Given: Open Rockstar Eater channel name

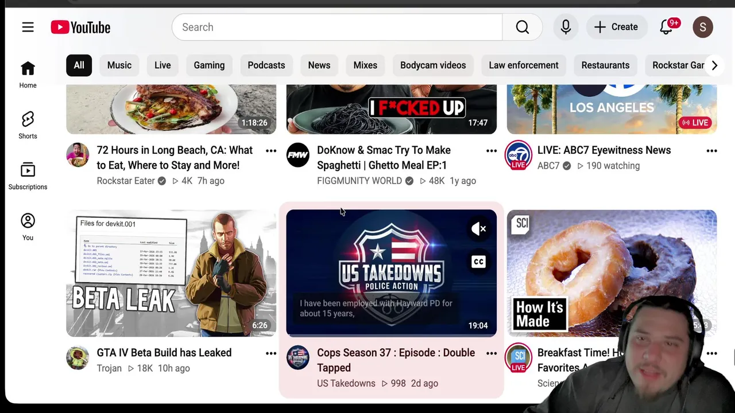Looking at the screenshot, I should coord(126,181).
